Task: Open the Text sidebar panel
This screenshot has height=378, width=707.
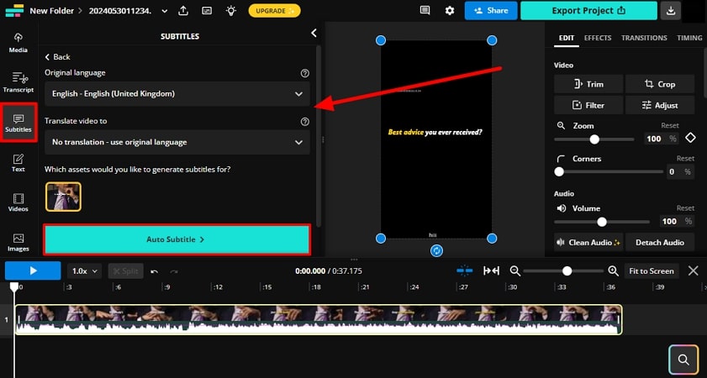Action: point(18,163)
